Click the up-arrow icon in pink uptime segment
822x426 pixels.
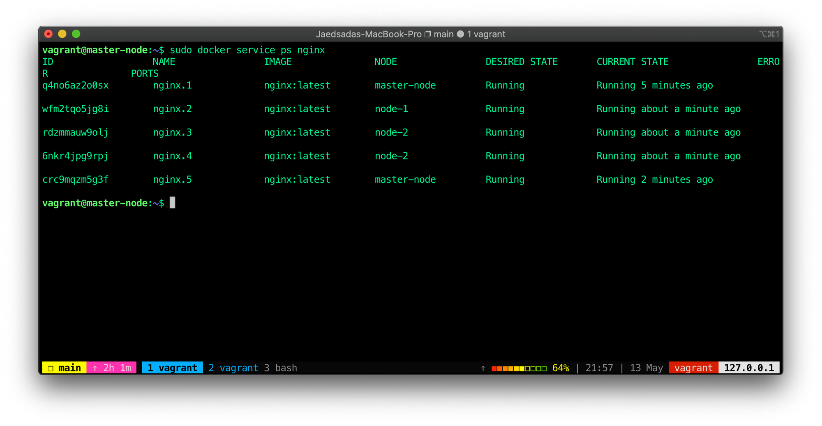click(x=95, y=368)
